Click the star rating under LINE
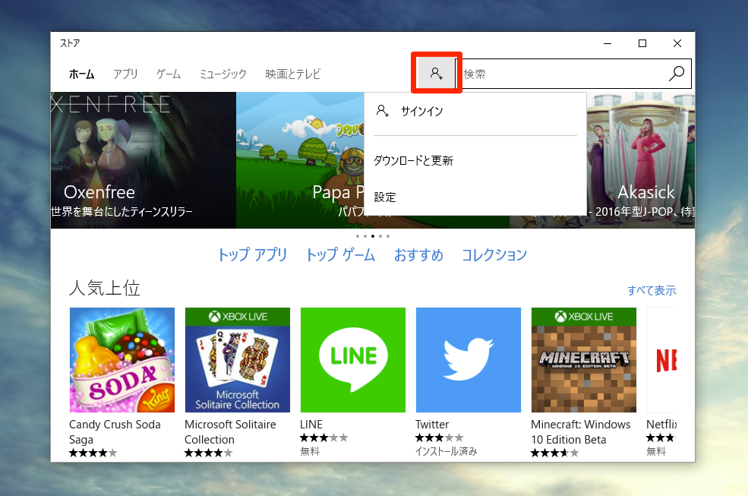 324,438
